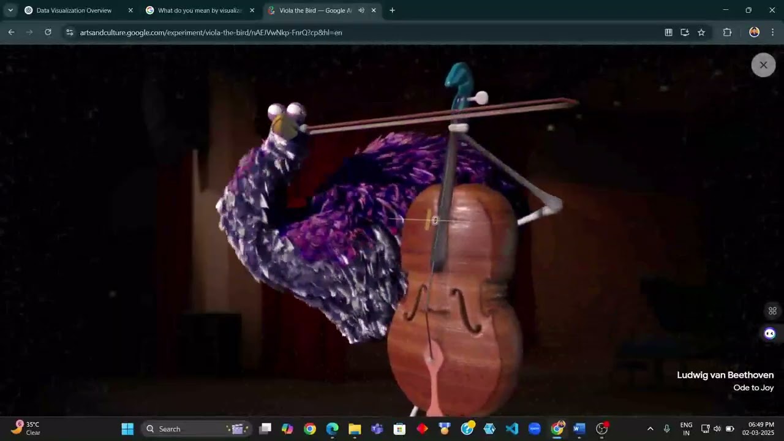Open Visual Studio Code from taskbar
784x441 pixels.
pos(512,429)
